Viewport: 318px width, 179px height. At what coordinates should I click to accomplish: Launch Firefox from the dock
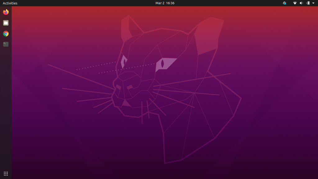pos(5,12)
